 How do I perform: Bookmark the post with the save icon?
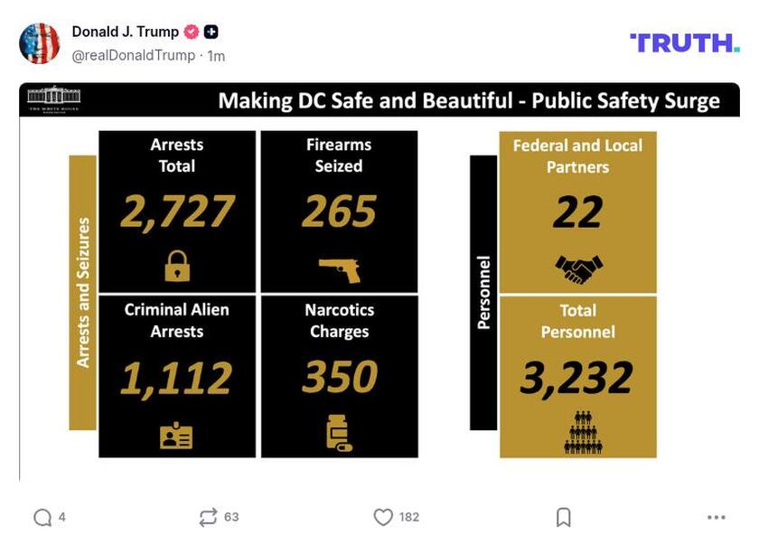point(562,517)
